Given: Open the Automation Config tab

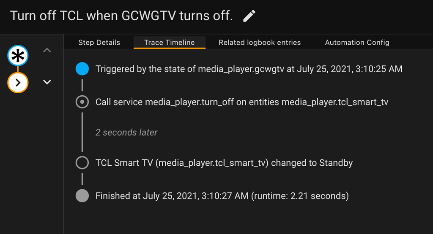Looking at the screenshot, I should (357, 43).
